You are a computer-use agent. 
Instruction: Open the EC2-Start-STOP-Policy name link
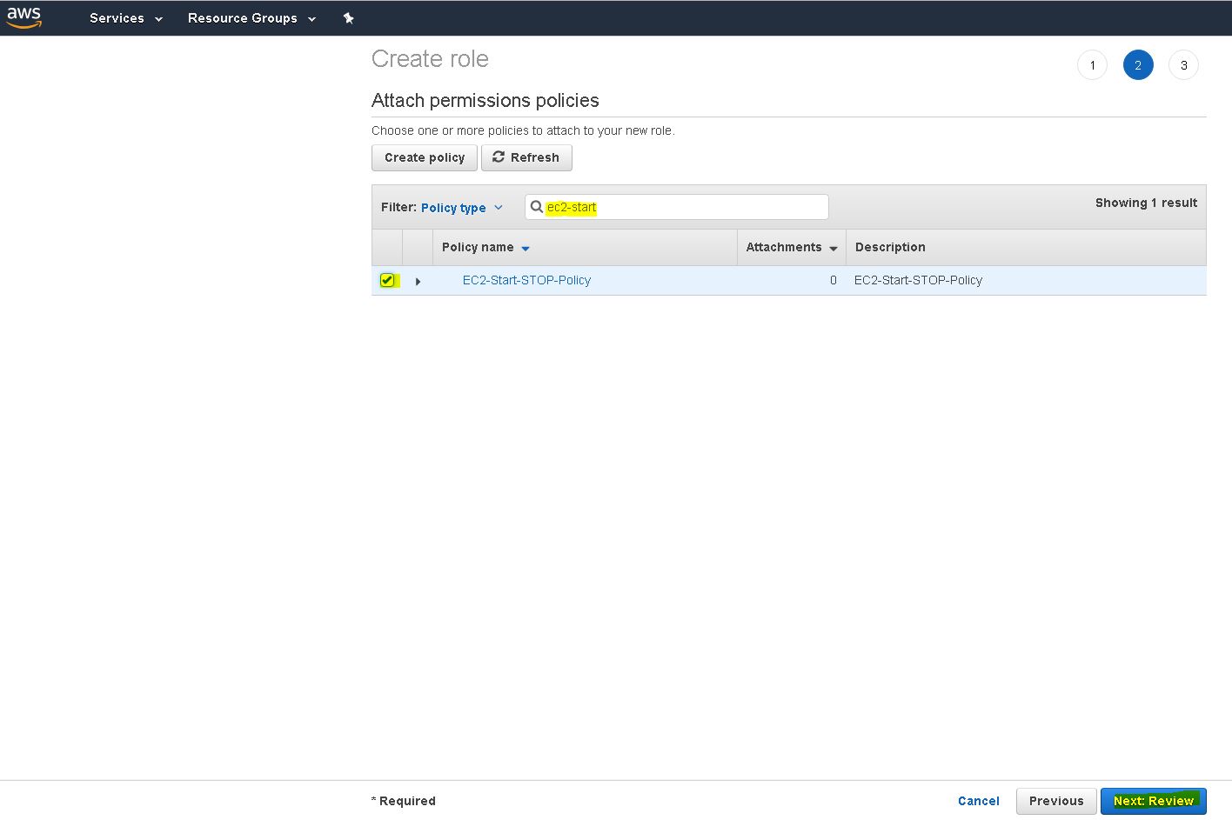[526, 280]
